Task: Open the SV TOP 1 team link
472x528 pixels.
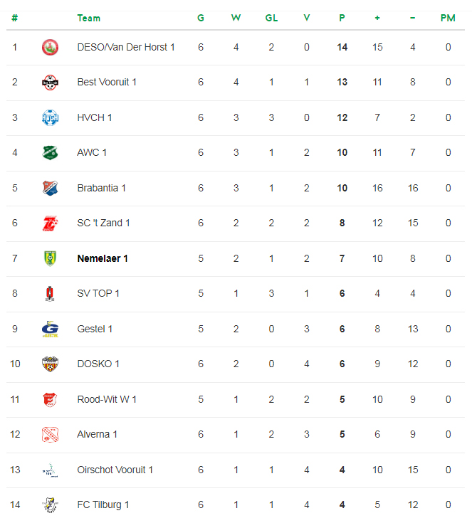Action: coord(98,294)
